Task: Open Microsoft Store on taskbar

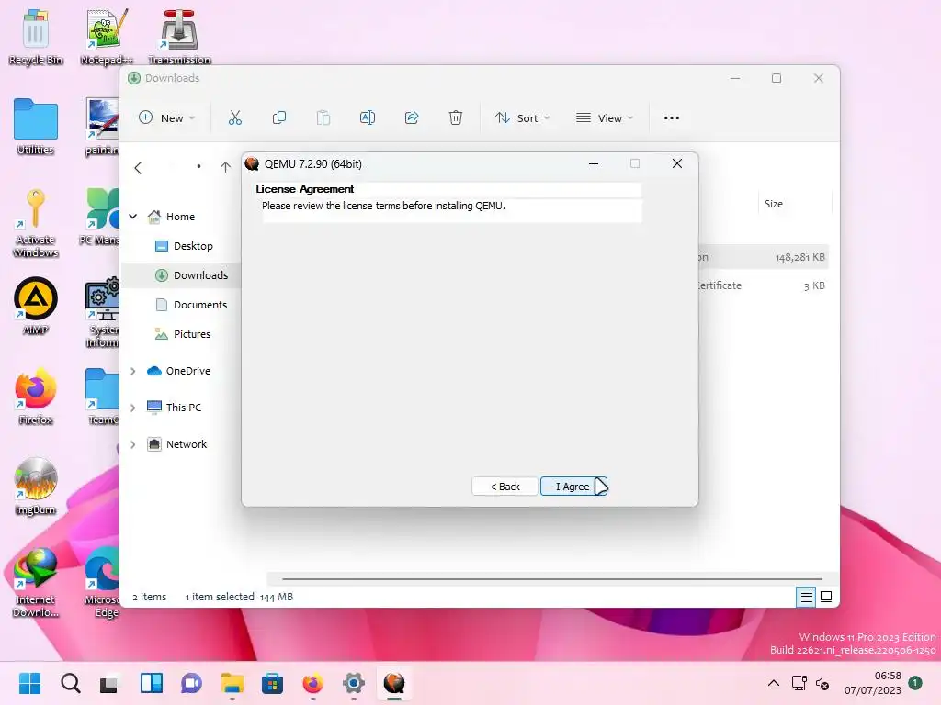Action: (x=272, y=683)
